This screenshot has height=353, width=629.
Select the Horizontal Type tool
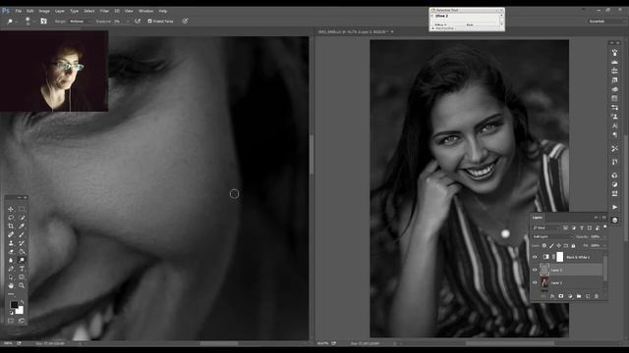pos(22,269)
